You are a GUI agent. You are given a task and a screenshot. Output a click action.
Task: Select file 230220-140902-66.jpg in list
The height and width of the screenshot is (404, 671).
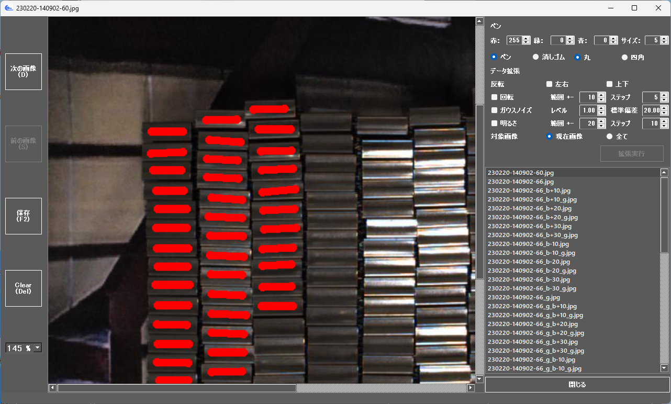tap(573, 182)
